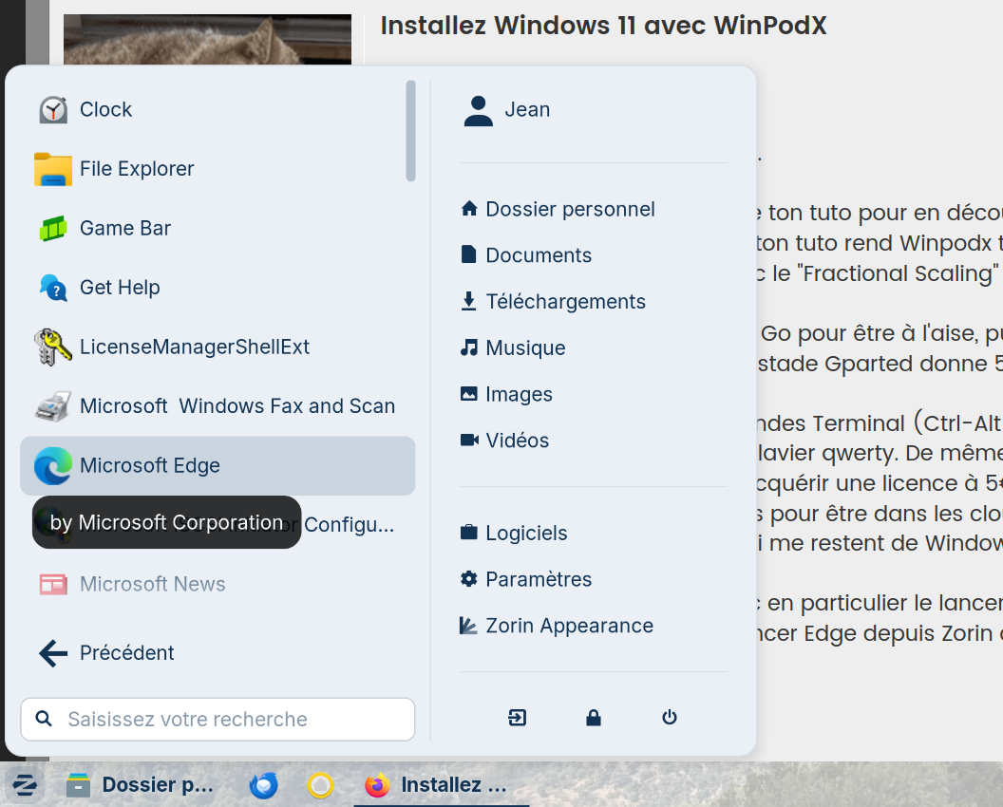Image resolution: width=1003 pixels, height=807 pixels.
Task: Click the Images picture icon
Action: pyautogui.click(x=469, y=394)
